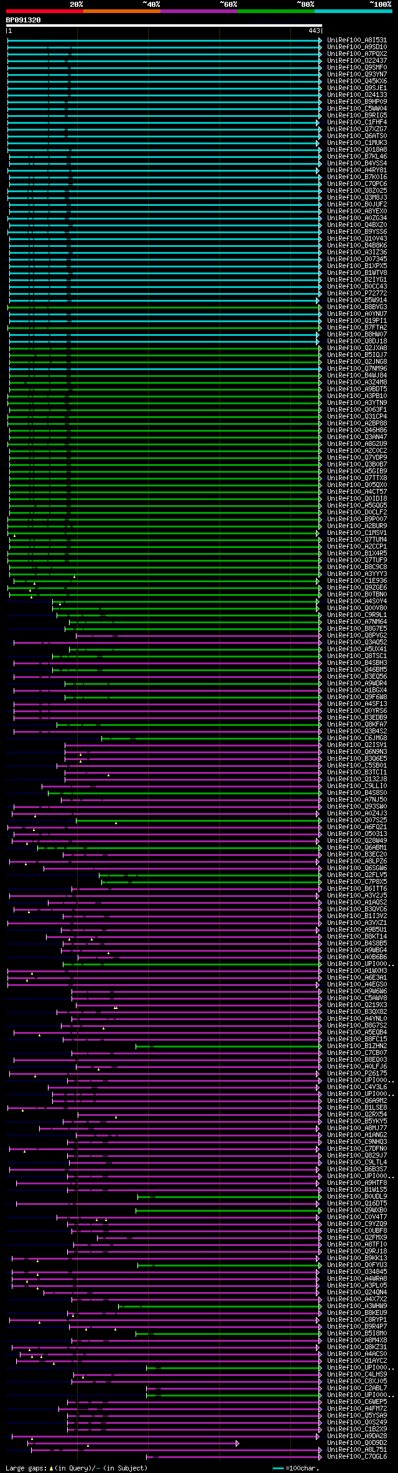Select hit label UniRef100_Q2JXA8
This screenshot has height=1473, width=398.
(x=357, y=348)
